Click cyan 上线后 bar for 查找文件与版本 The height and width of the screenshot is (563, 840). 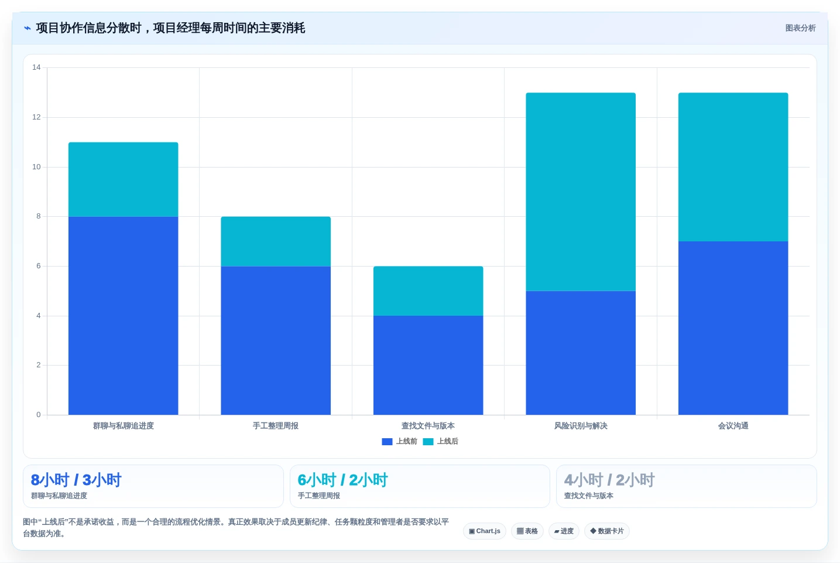point(428,291)
